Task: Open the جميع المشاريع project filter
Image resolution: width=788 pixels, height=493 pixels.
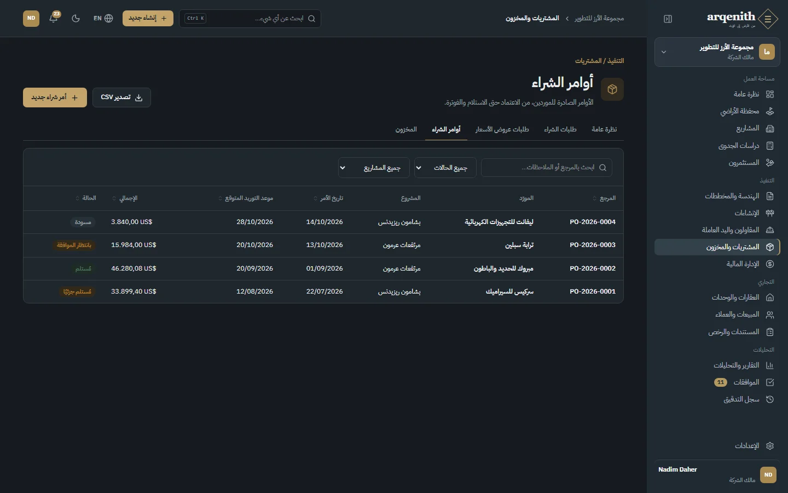Action: click(374, 168)
